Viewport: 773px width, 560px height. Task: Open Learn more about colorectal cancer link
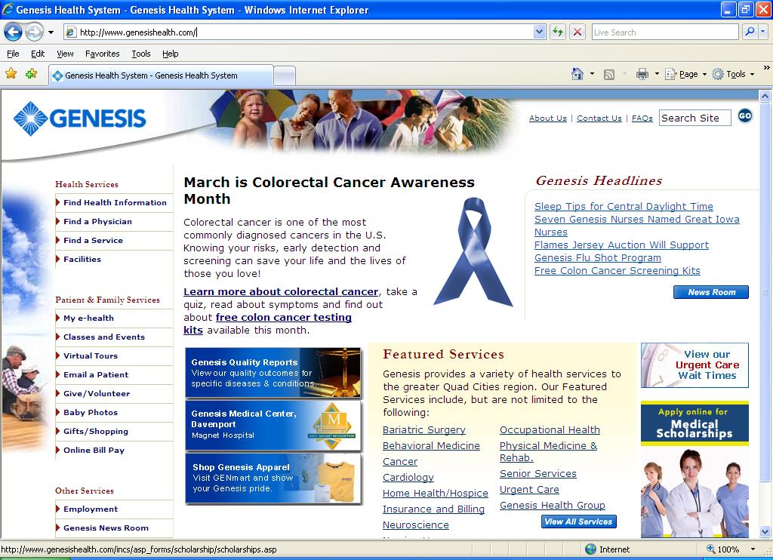tap(281, 292)
